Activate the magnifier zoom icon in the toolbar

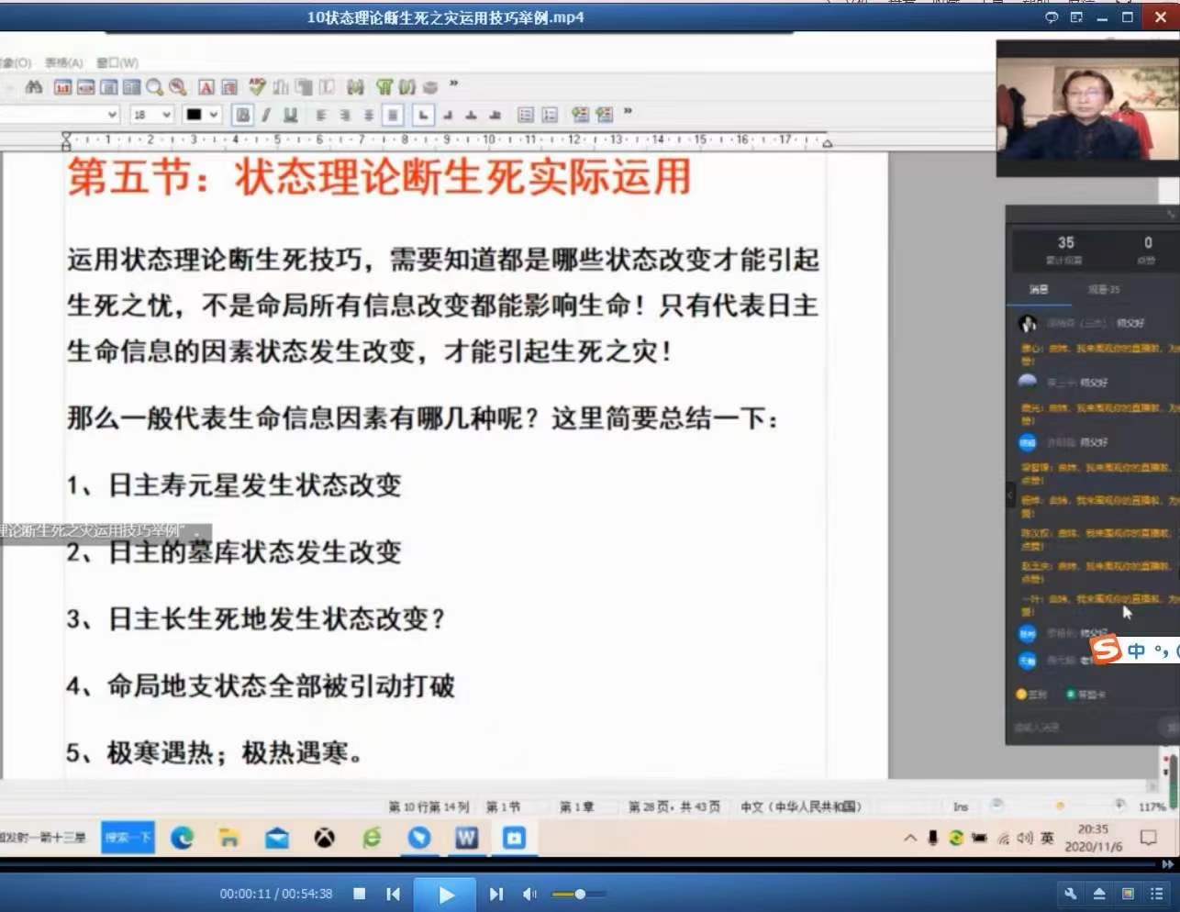coord(152,87)
